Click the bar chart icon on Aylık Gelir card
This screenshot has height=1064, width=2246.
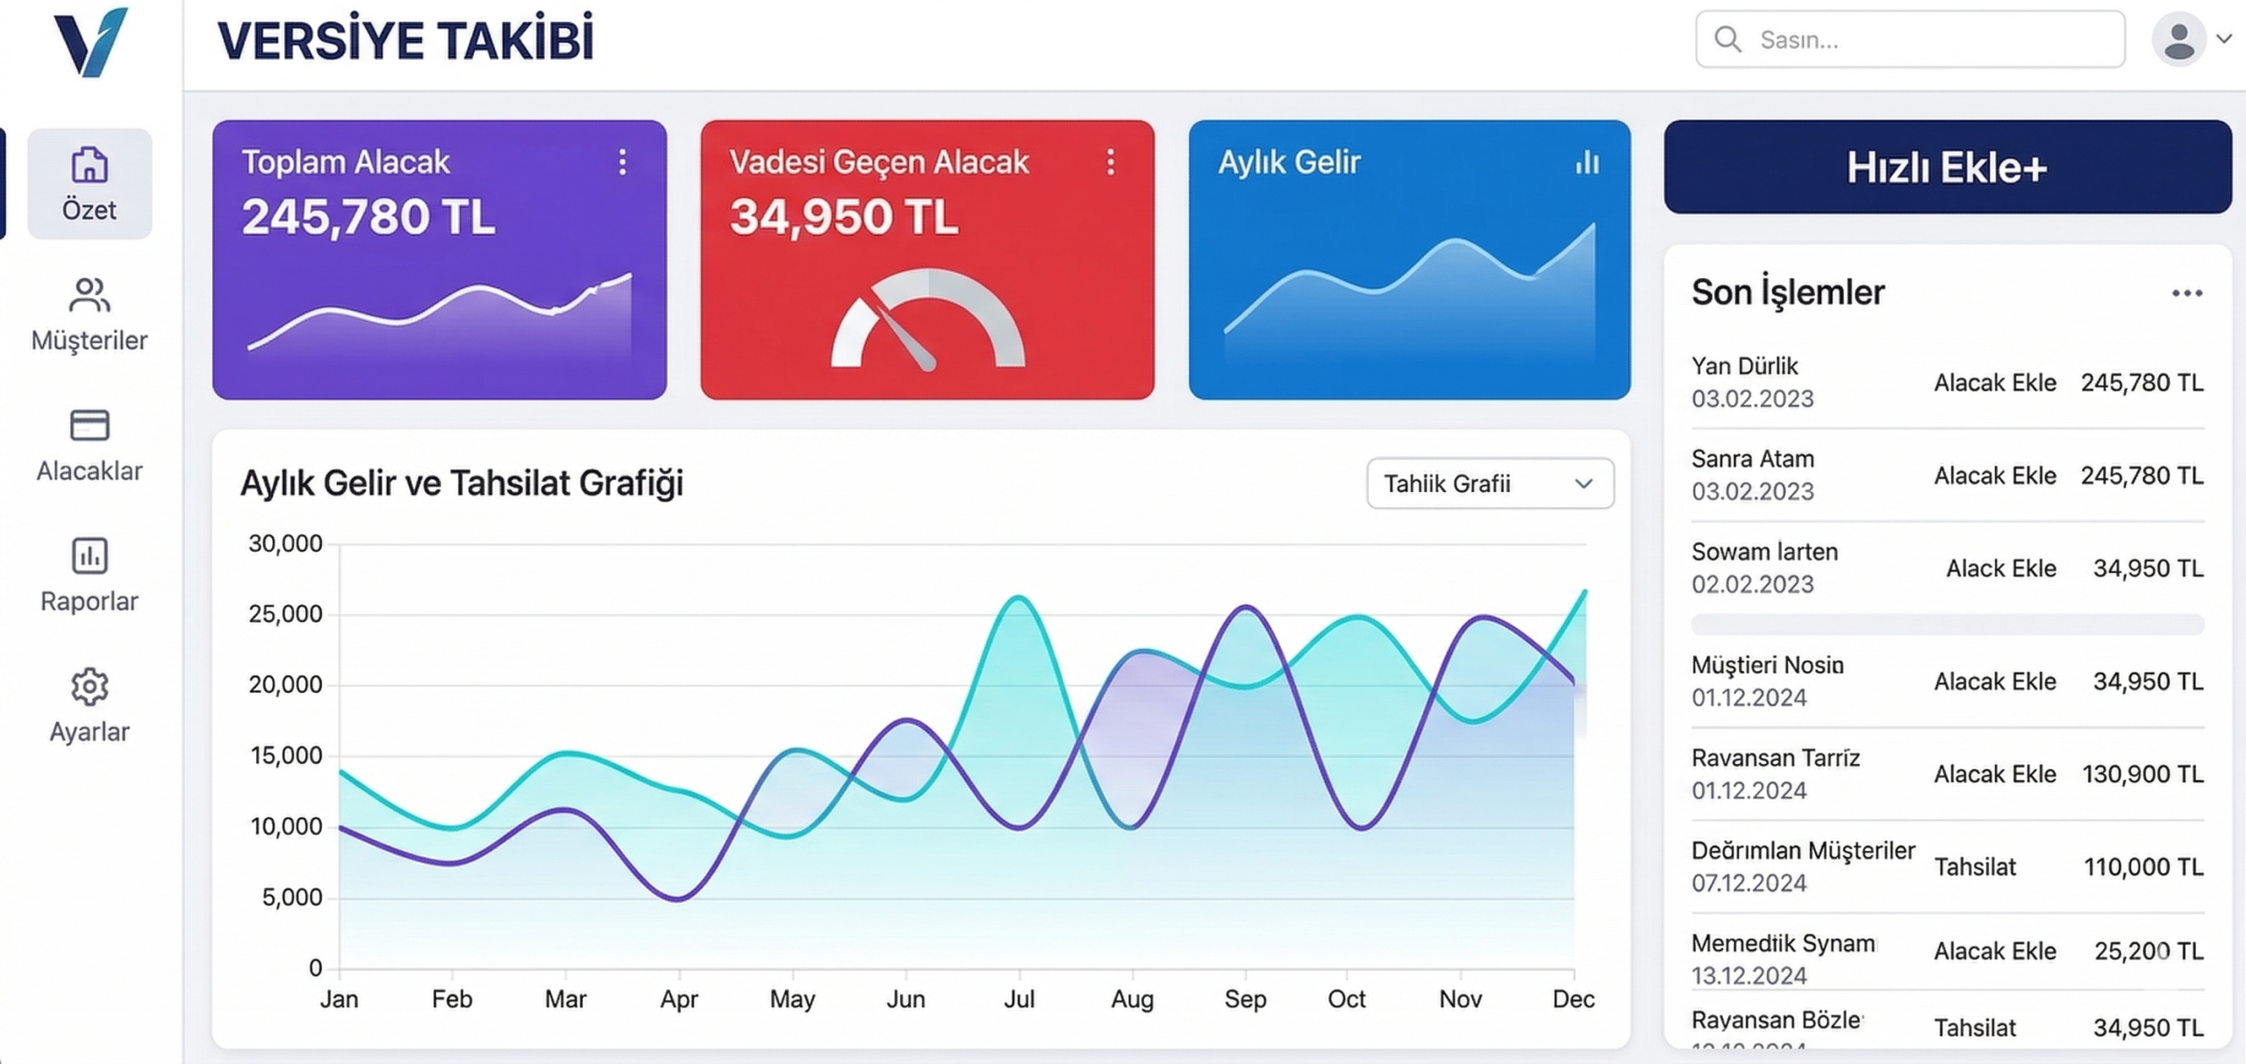[1587, 162]
